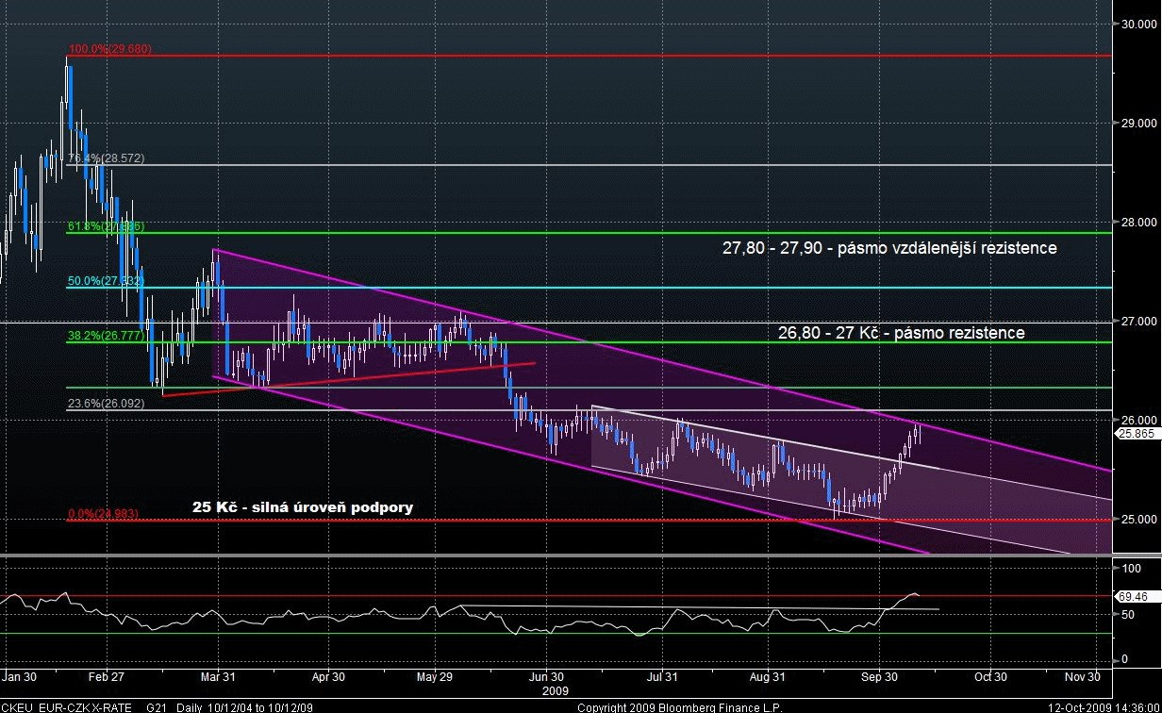This screenshot has width=1162, height=713.
Task: Click the 100.0%(29.680) Fibonacci level label
Action: tap(109, 48)
